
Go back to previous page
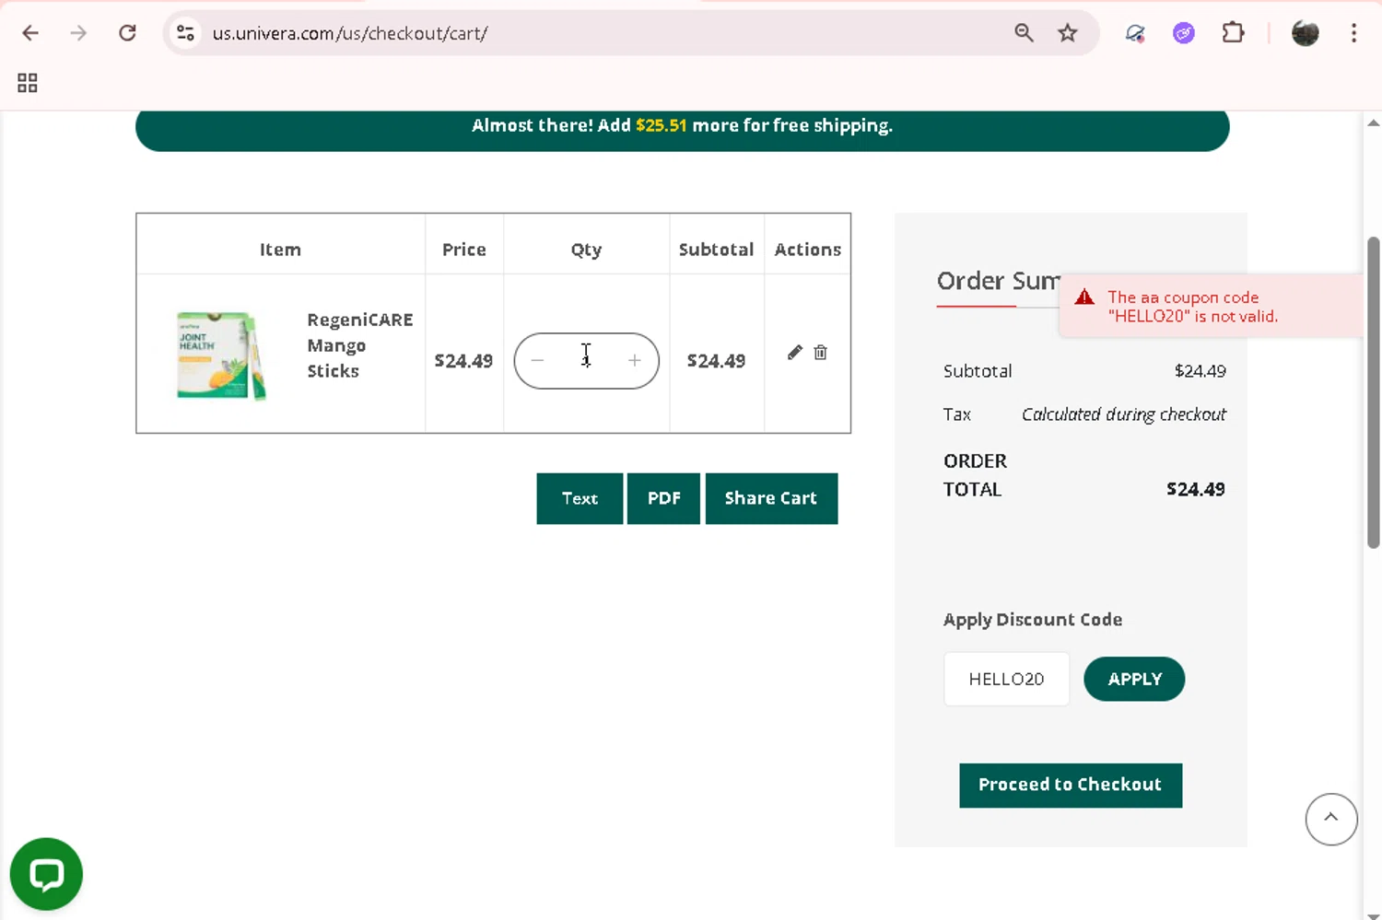coord(30,33)
